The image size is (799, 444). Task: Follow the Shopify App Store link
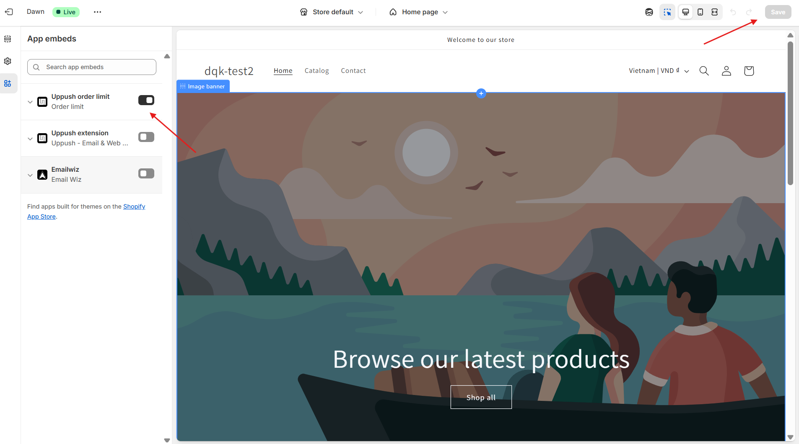(x=134, y=207)
